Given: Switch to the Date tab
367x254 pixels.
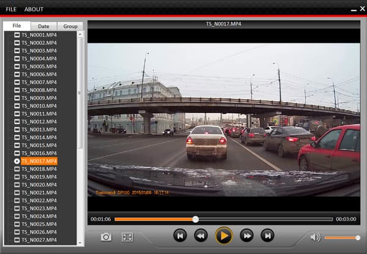Looking at the screenshot, I should (x=44, y=26).
